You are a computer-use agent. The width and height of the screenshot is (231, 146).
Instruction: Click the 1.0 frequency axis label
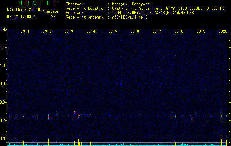(3, 66)
